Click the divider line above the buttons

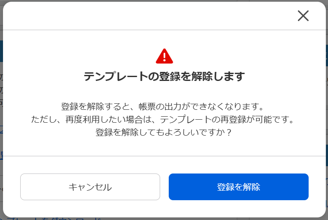tap(164, 156)
